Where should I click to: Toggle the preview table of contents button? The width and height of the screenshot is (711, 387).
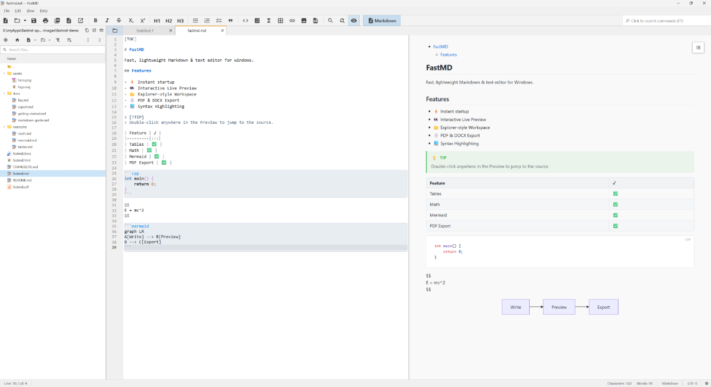tap(698, 47)
